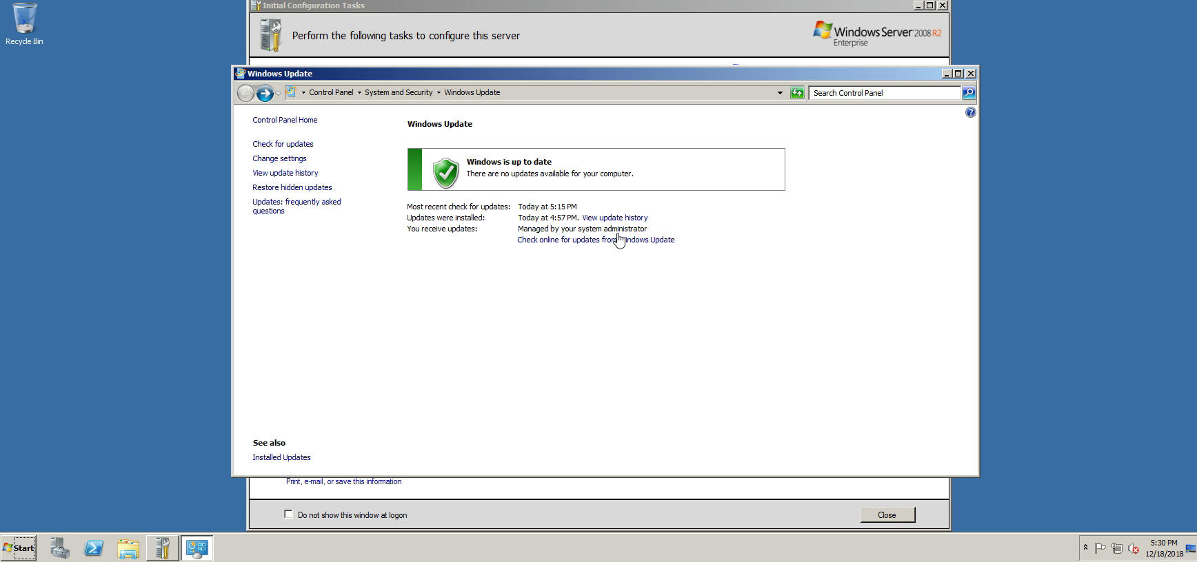Open Updates: frequently asked questions

(x=296, y=206)
